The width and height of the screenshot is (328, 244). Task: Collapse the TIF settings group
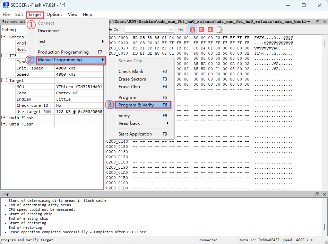[4, 56]
